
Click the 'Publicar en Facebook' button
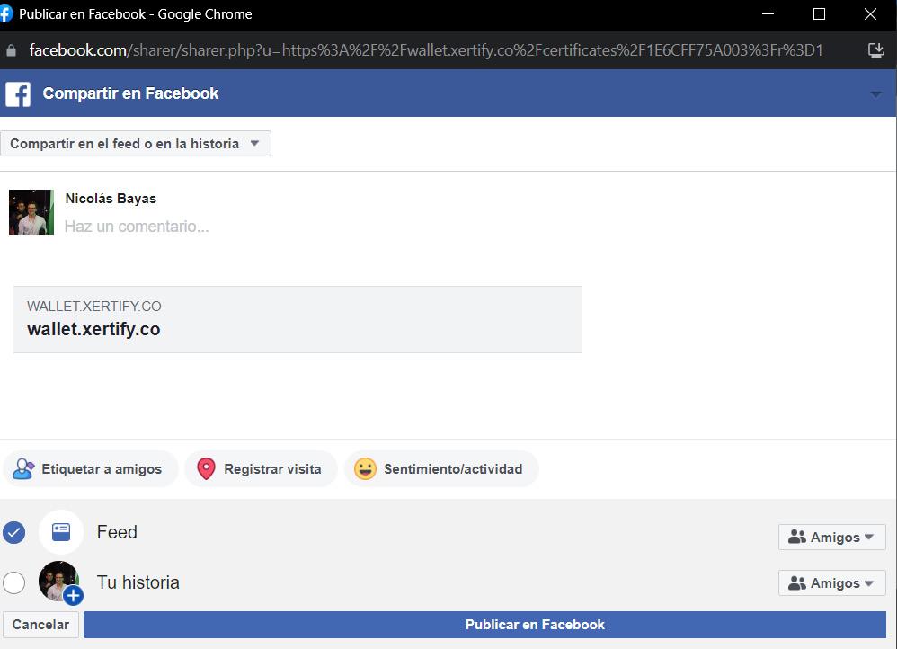[484, 625]
